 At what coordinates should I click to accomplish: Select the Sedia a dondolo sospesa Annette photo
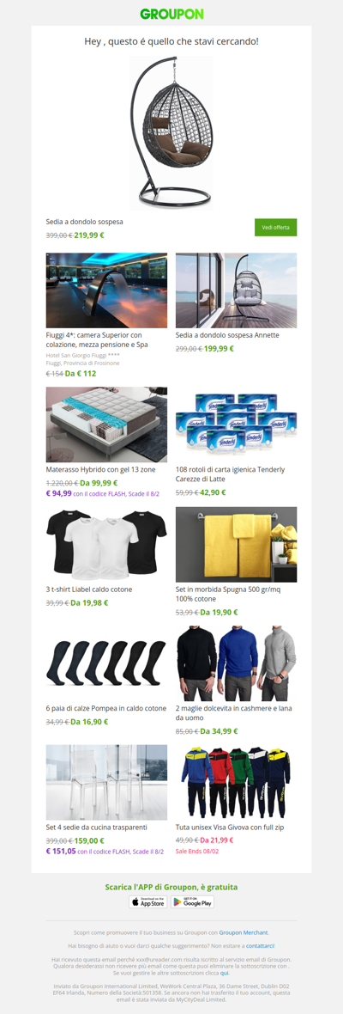(236, 290)
